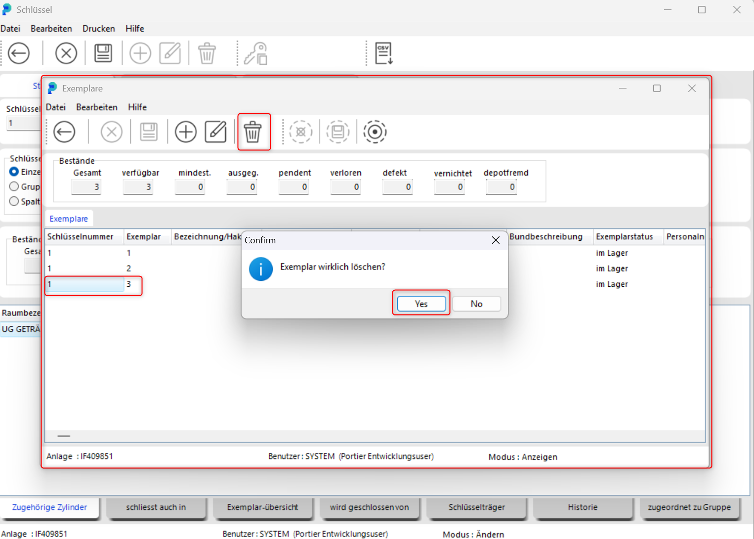Confirm deletion by clicking Yes
Image resolution: width=754 pixels, height=539 pixels.
421,304
